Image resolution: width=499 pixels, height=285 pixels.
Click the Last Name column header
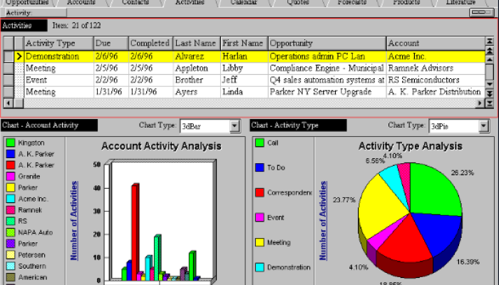[197, 43]
